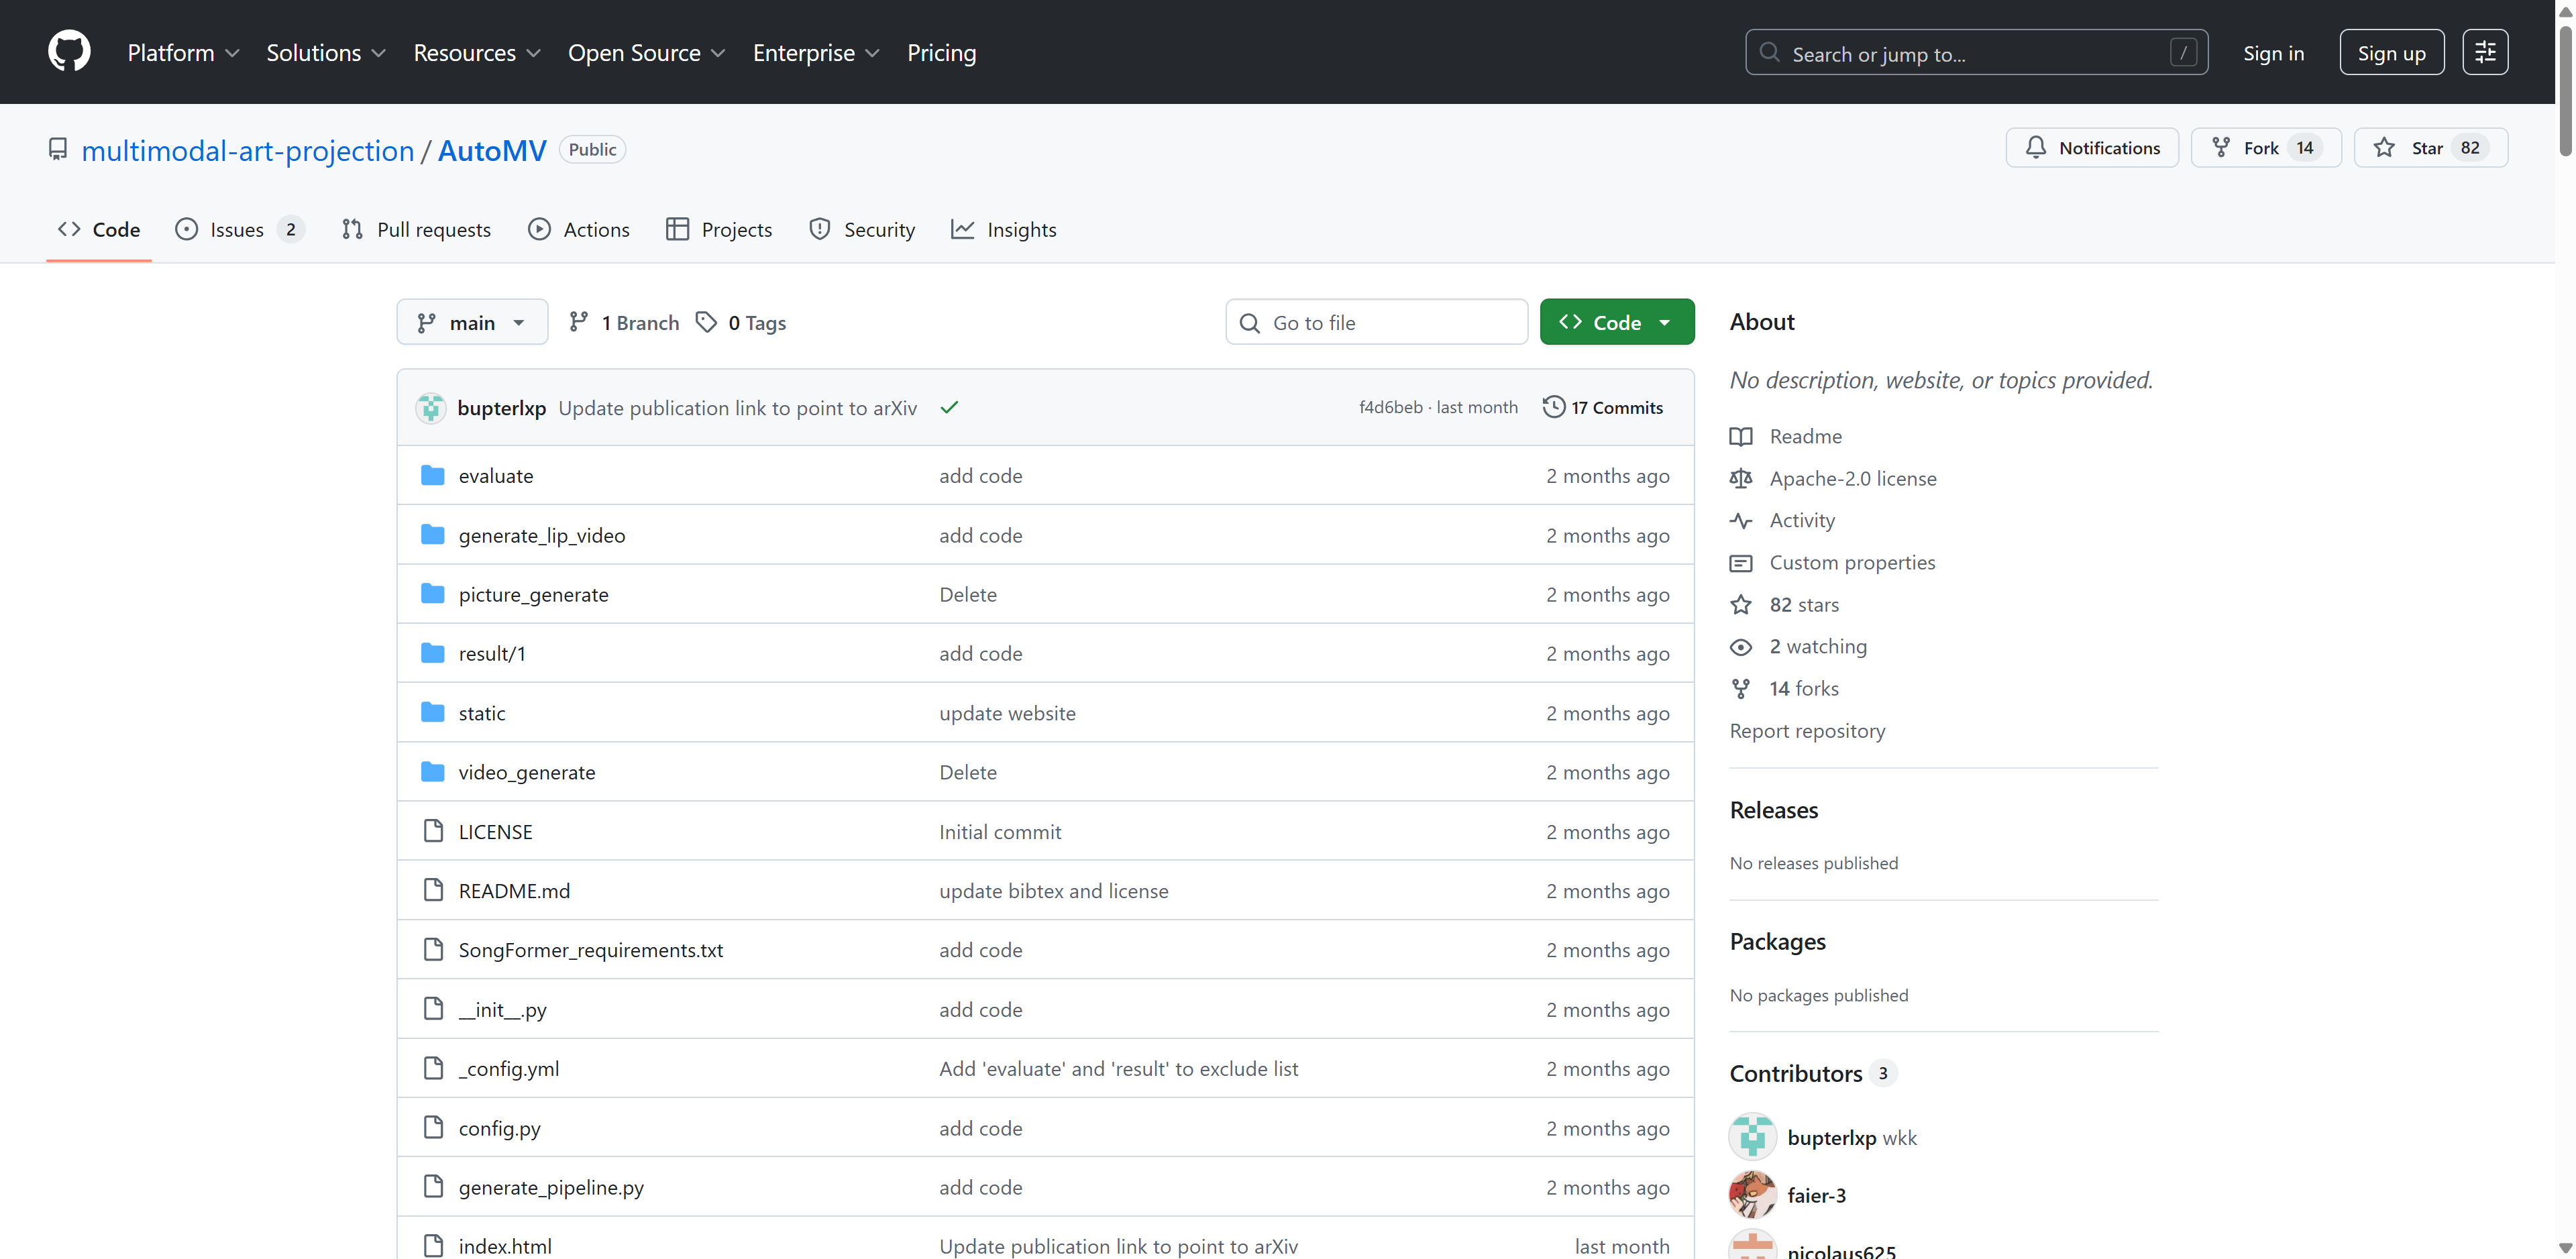
Task: Click the tags icon showing 0 Tags
Action: pos(707,322)
